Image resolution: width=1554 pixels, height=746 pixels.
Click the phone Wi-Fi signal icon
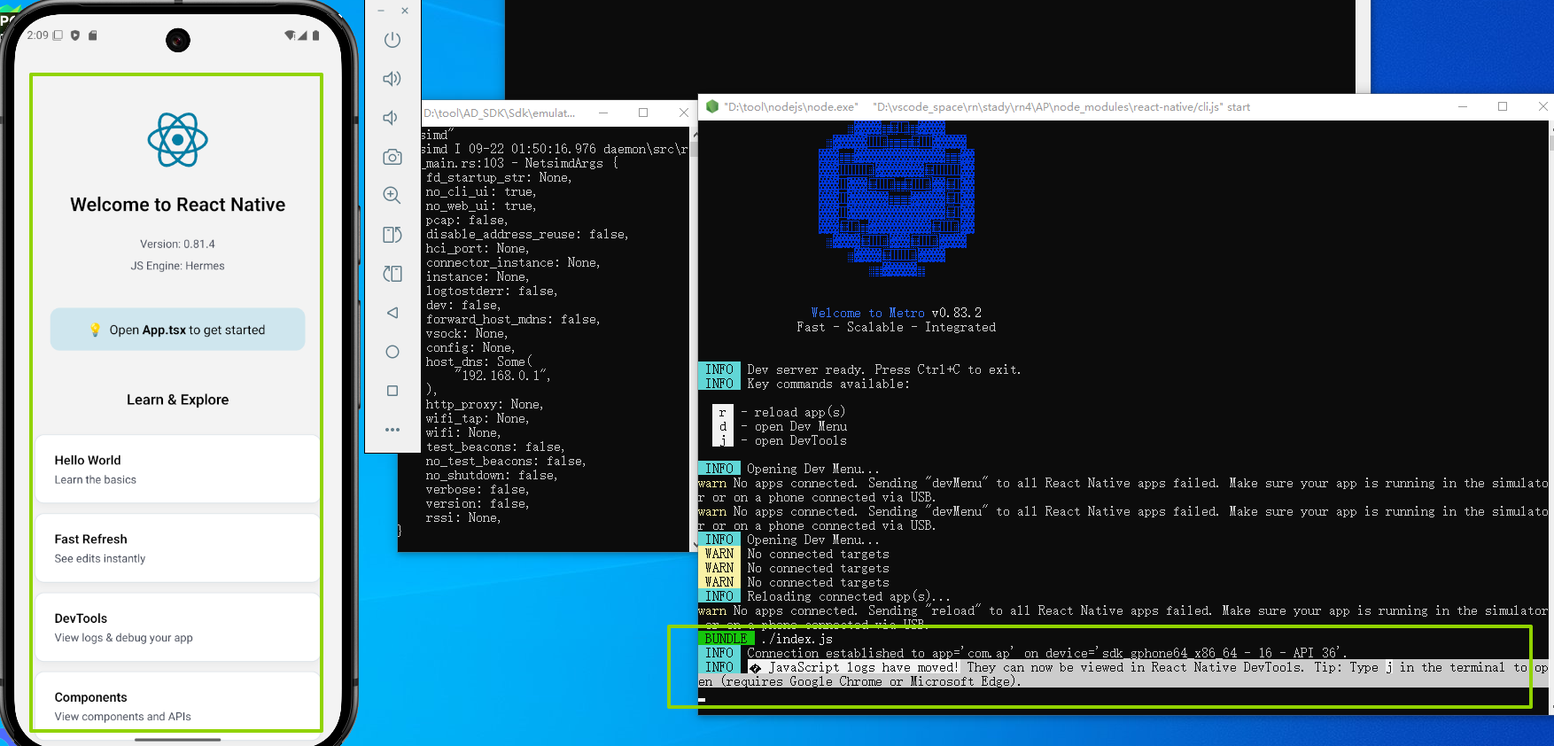coord(290,35)
